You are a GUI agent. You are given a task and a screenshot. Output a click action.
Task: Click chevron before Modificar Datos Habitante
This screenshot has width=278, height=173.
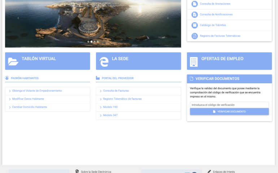[10, 99]
